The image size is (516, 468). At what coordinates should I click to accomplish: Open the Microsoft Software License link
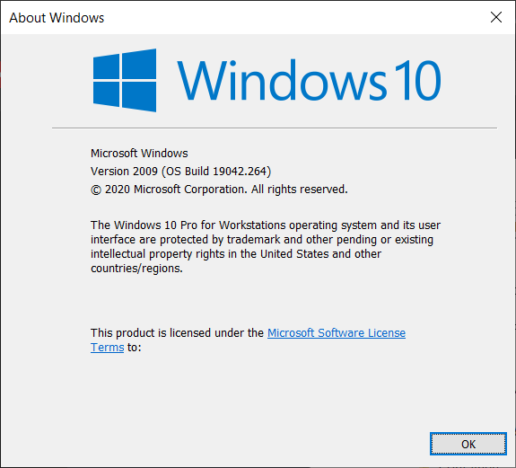(x=337, y=332)
